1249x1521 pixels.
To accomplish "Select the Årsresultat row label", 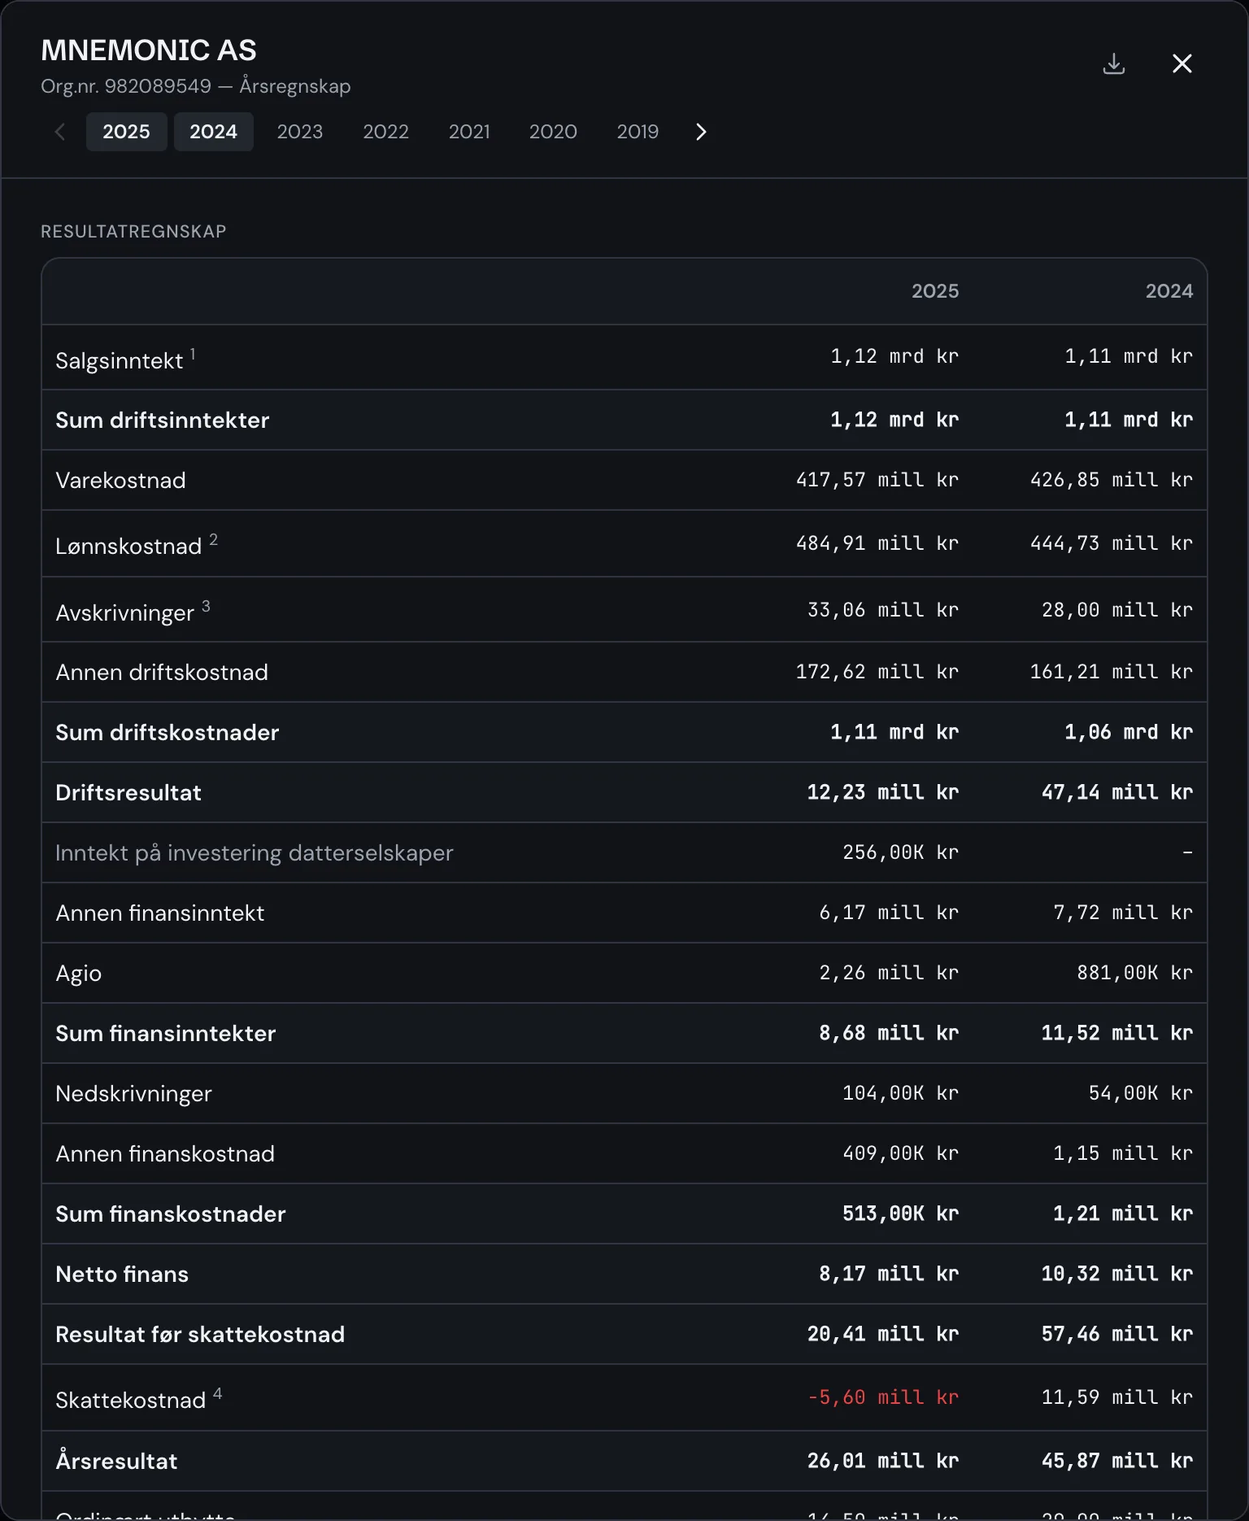I will tap(116, 1461).
